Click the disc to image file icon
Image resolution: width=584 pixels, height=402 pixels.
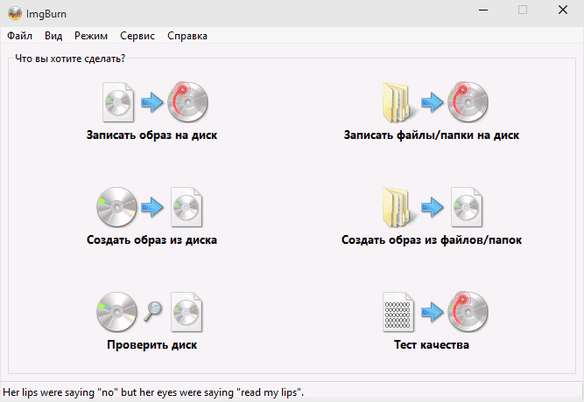tap(151, 207)
